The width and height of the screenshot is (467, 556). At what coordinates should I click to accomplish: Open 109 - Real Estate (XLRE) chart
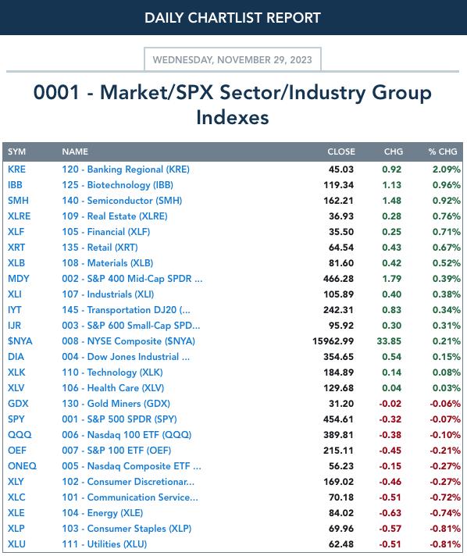pyautogui.click(x=115, y=216)
